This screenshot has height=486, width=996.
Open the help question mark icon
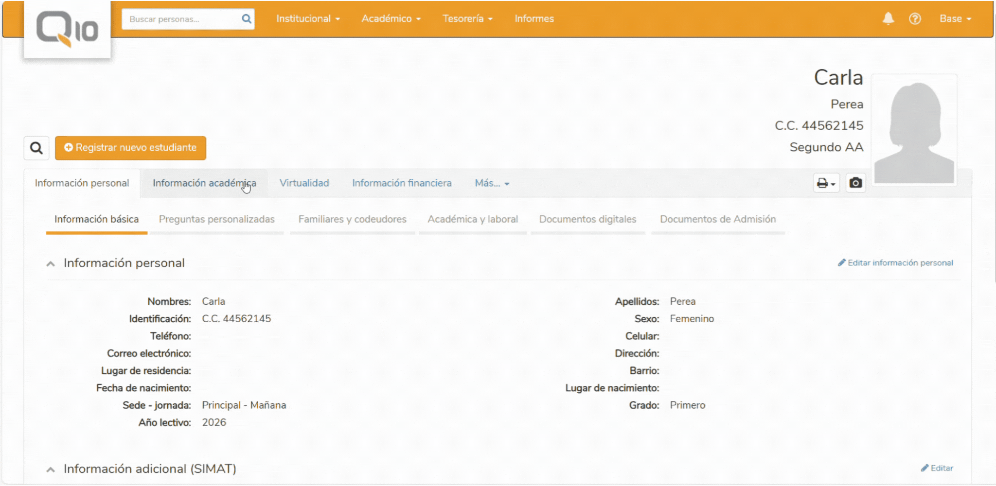coord(915,19)
